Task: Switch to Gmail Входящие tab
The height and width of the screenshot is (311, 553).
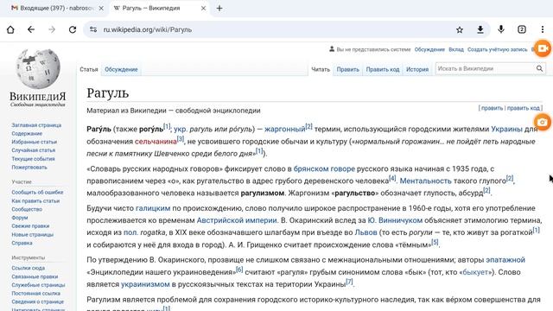Action: tap(55, 8)
